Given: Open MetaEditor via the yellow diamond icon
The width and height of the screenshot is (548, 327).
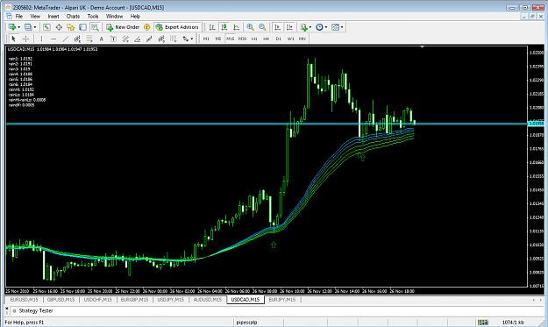Looking at the screenshot, I should pos(146,27).
